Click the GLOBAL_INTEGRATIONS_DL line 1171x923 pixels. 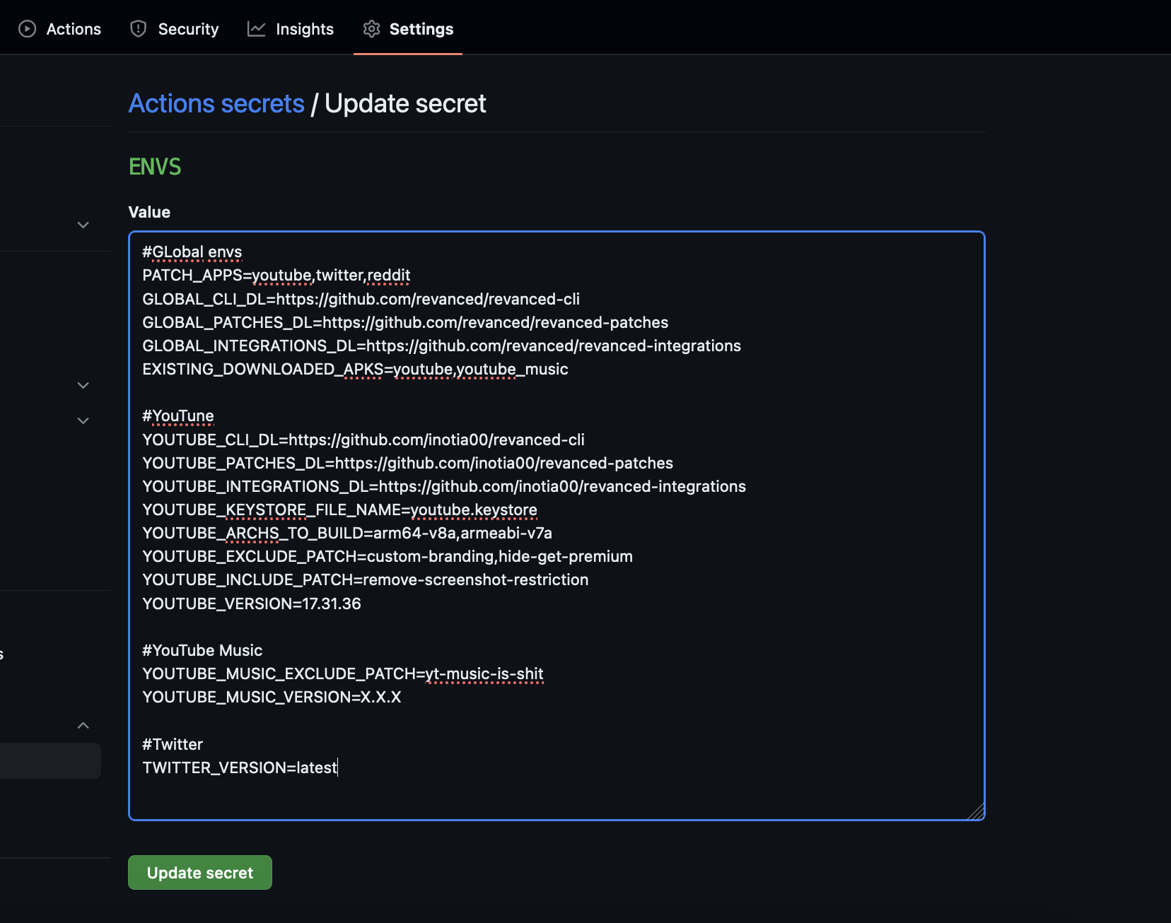[x=442, y=346]
